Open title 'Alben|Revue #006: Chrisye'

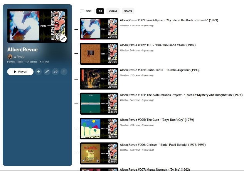point(163,145)
